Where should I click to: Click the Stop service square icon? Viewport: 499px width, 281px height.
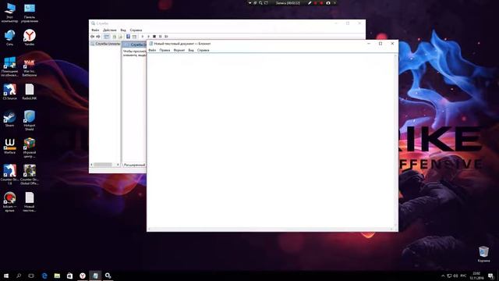tap(154, 37)
